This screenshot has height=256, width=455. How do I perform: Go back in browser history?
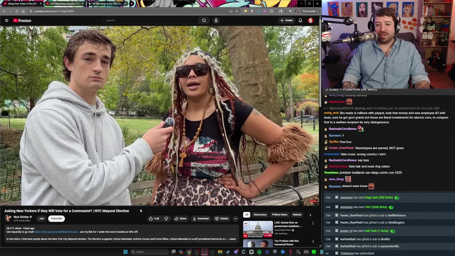tap(4, 11)
